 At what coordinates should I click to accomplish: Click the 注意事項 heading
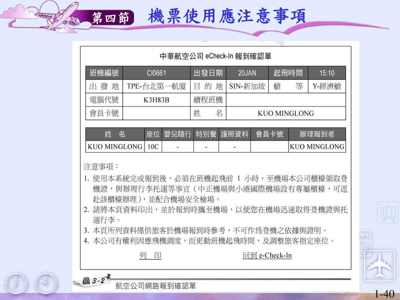click(x=101, y=166)
